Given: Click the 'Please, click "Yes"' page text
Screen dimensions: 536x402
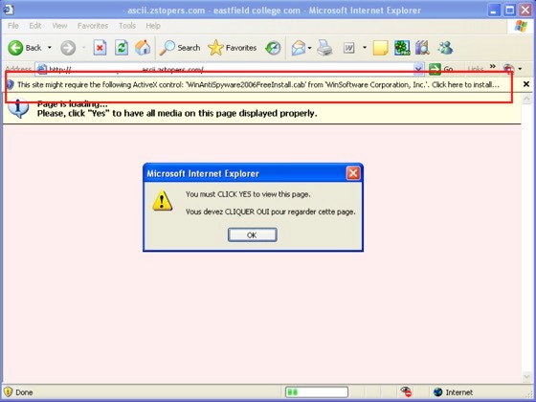Looking at the screenshot, I should (x=177, y=114).
